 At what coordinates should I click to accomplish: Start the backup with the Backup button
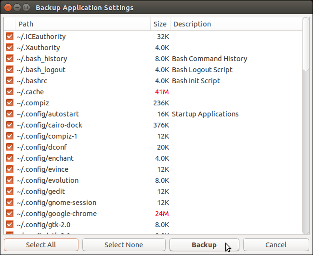204,245
